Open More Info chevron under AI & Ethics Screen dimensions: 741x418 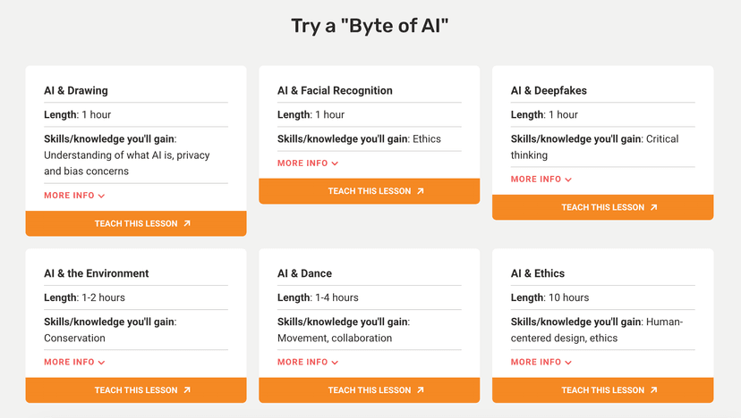(568, 363)
